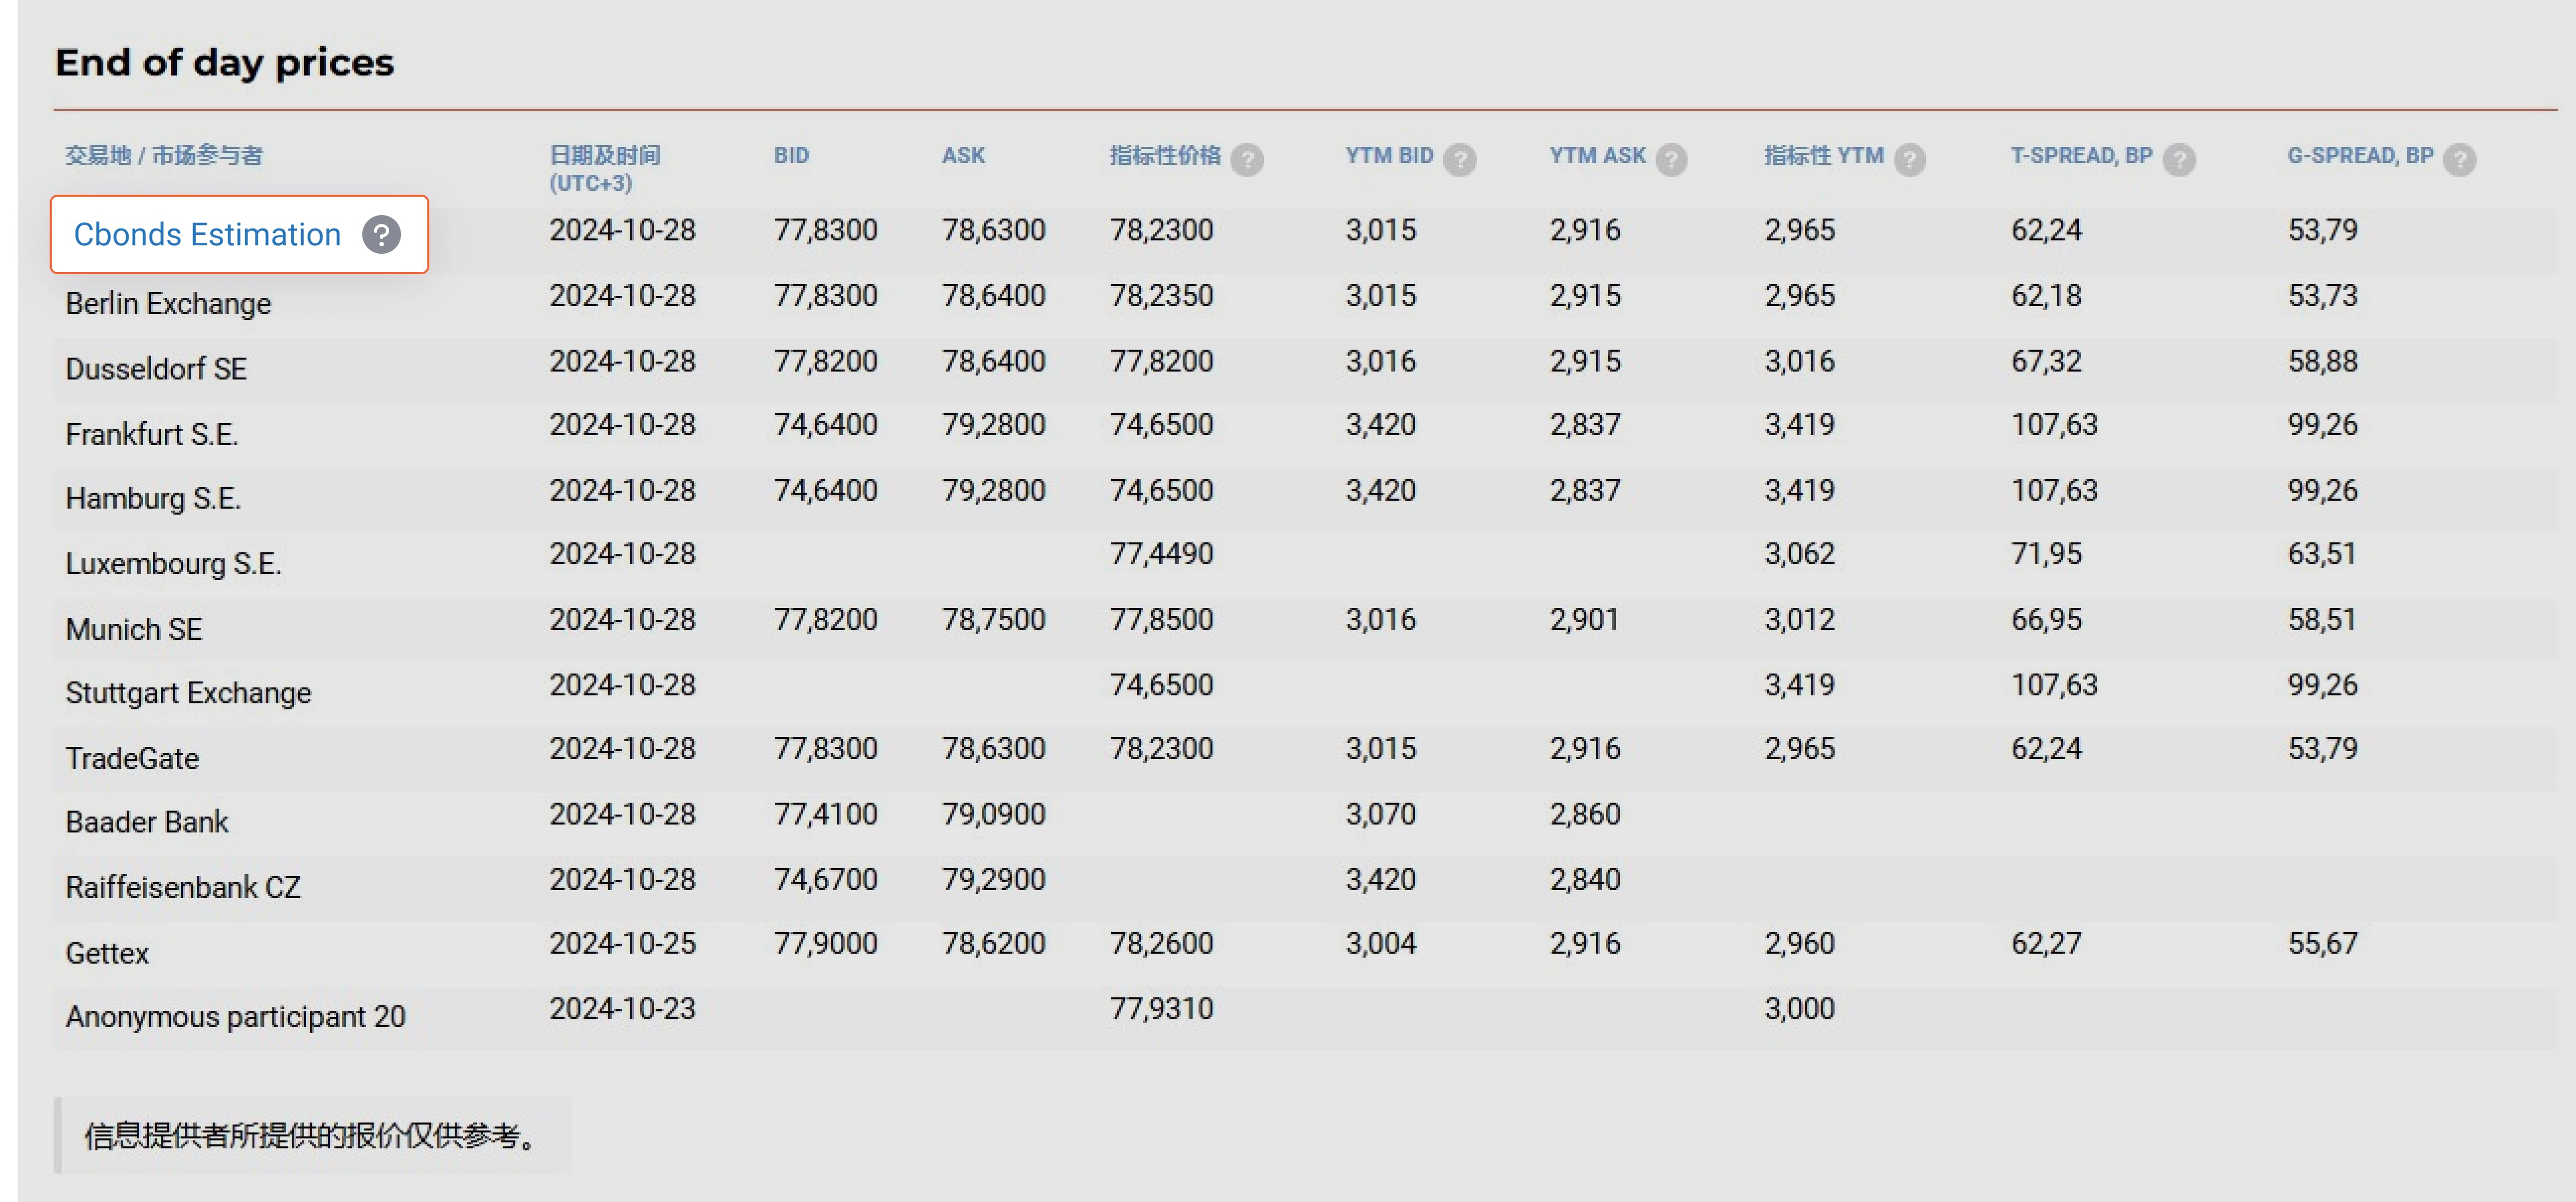Click the T-SPREAD, BP column header text
Viewport: 2576px width, 1202px height.
[x=2082, y=155]
